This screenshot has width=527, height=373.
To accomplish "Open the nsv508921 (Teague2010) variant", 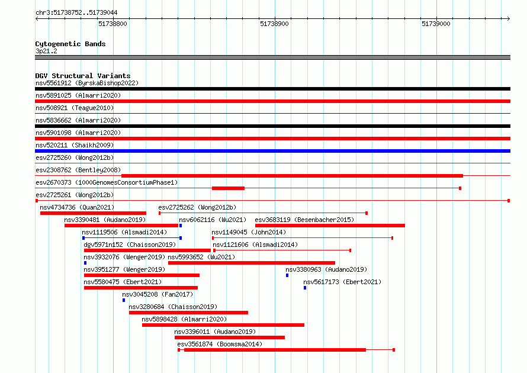I will pos(75,108).
